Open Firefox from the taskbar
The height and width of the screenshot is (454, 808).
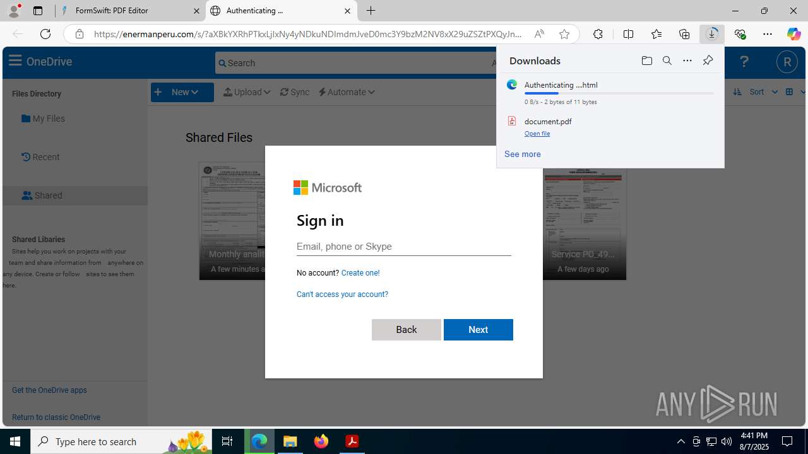coord(321,441)
